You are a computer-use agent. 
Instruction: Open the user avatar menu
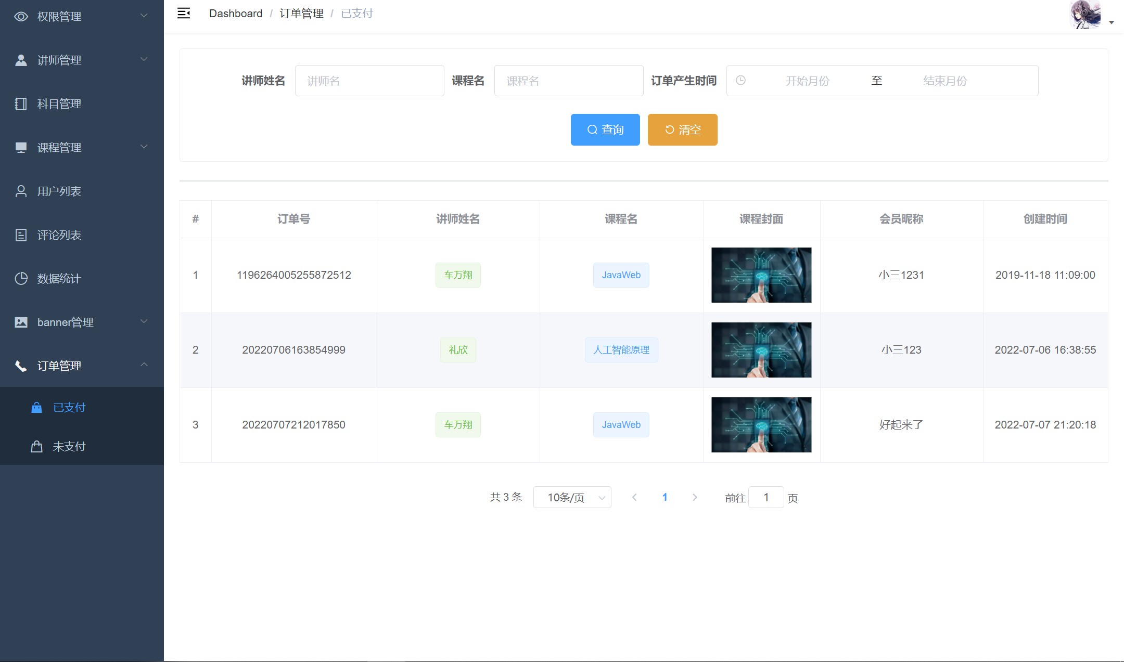click(1088, 15)
